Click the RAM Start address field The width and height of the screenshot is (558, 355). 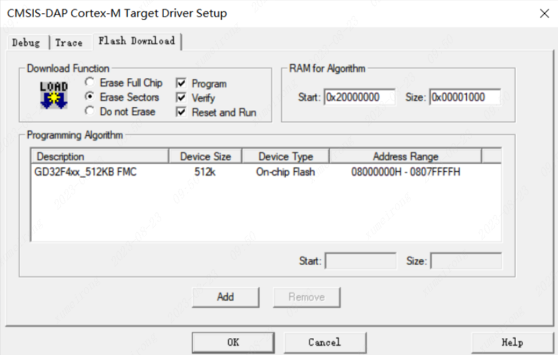360,97
